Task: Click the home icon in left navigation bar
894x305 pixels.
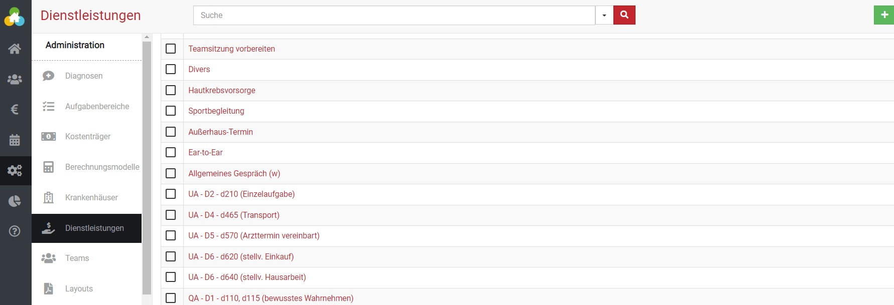Action: click(15, 49)
